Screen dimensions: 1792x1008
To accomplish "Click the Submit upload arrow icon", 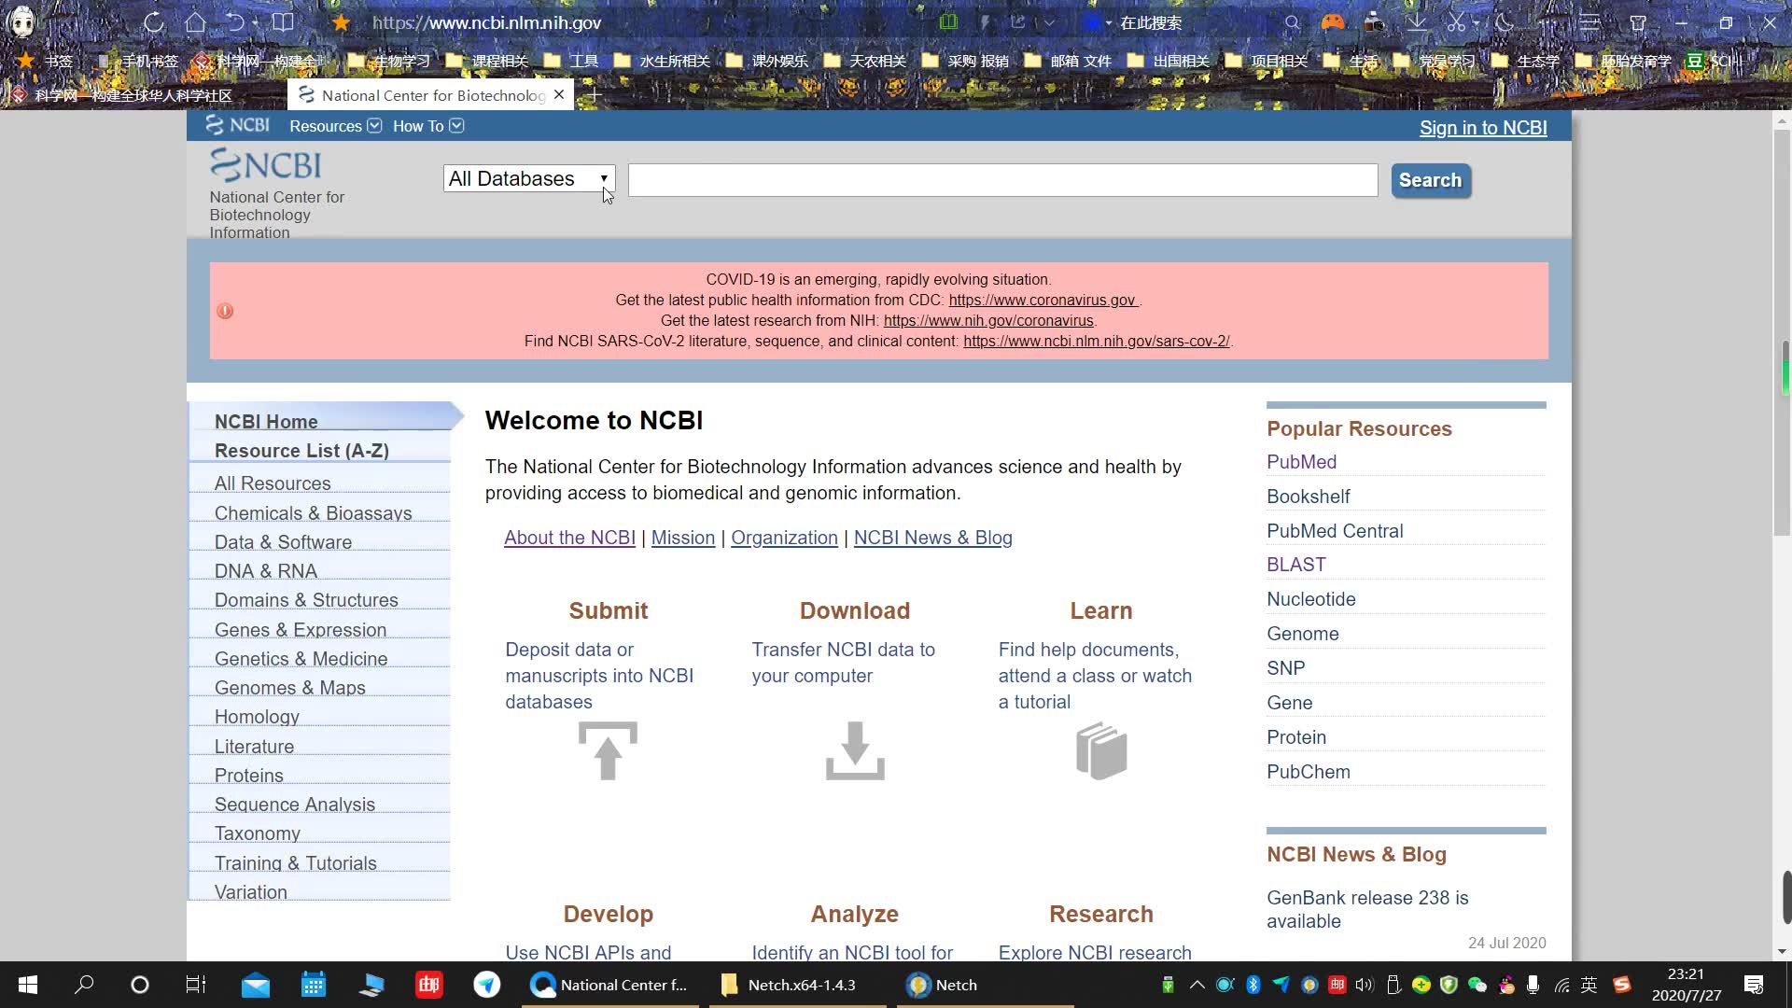I will 608,749.
